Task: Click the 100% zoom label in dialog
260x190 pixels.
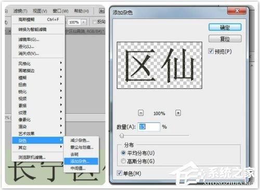Action: (159, 113)
